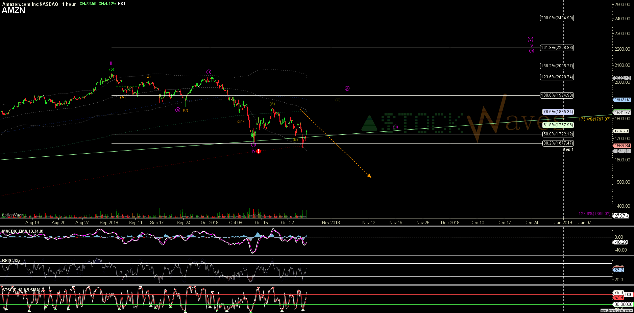The width and height of the screenshot is (634, 313).
Task: Click the red alert icon beside wave iv
Action: 259,151
